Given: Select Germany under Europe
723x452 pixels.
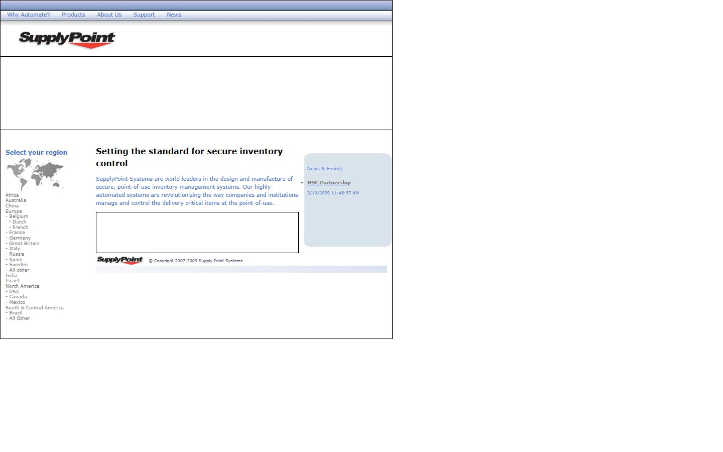Looking at the screenshot, I should pos(20,238).
